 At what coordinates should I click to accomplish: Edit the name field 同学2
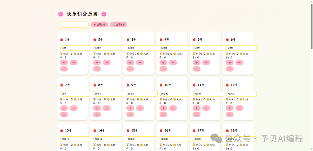(x=109, y=48)
